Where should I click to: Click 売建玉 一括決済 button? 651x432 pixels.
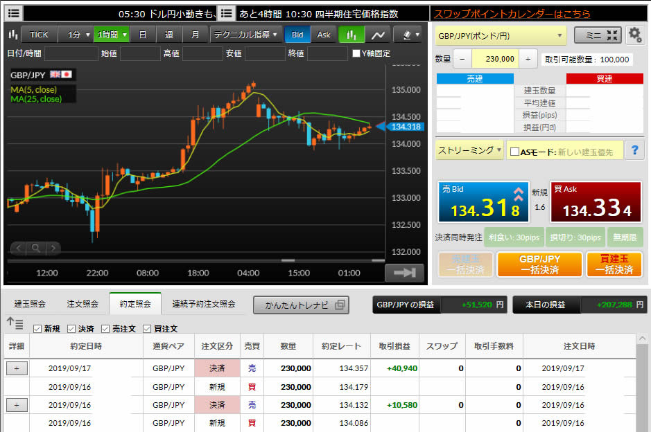(465, 264)
